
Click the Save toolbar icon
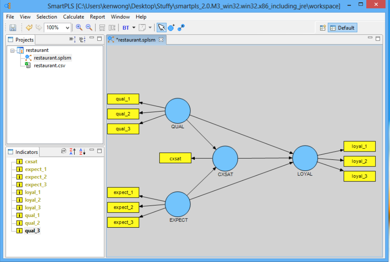click(x=13, y=28)
